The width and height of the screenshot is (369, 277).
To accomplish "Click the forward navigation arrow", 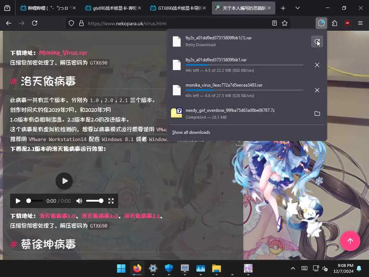I will (x=21, y=23).
